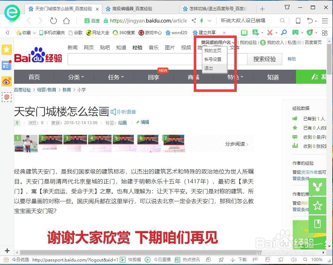The width and height of the screenshot is (333, 265).
Task: Open the 回享 navigation item
Action: coord(153,77)
